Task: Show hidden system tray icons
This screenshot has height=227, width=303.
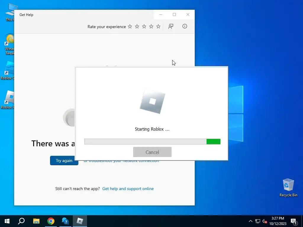Action: pyautogui.click(x=250, y=221)
